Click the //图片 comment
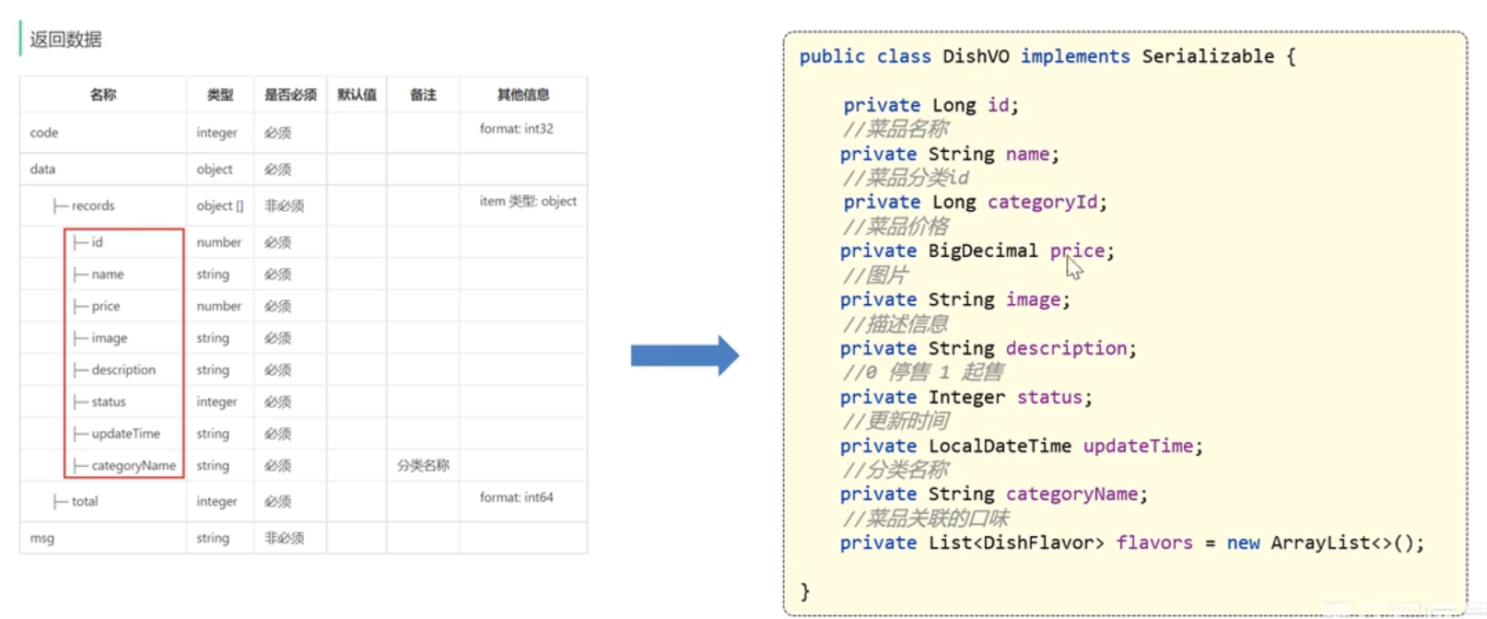This screenshot has height=619, width=1487. 874,275
